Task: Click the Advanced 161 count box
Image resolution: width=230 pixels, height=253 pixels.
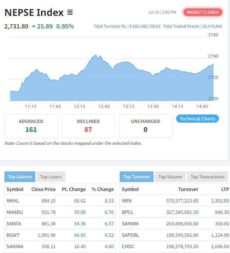Action: [31, 126]
